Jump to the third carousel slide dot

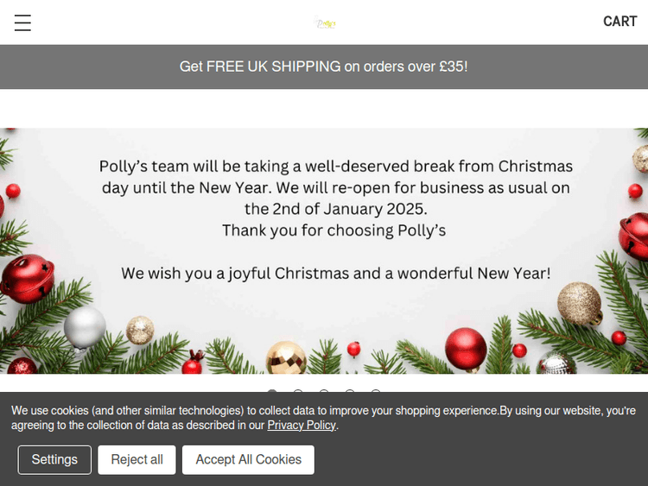pyautogui.click(x=324, y=393)
